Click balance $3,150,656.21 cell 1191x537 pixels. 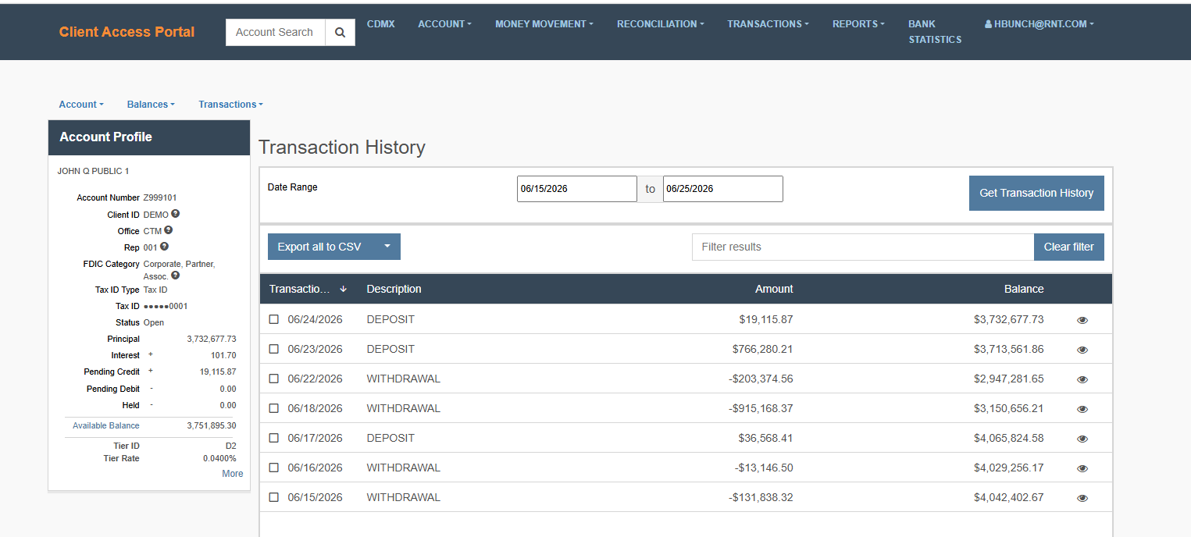pos(1009,408)
